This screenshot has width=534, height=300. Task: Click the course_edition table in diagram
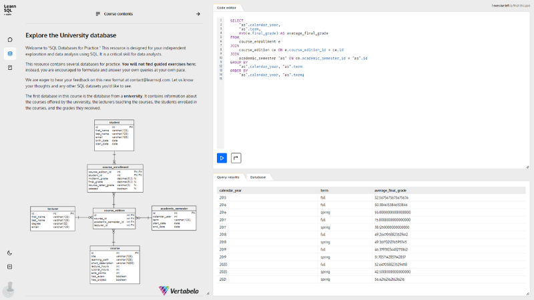(114, 219)
